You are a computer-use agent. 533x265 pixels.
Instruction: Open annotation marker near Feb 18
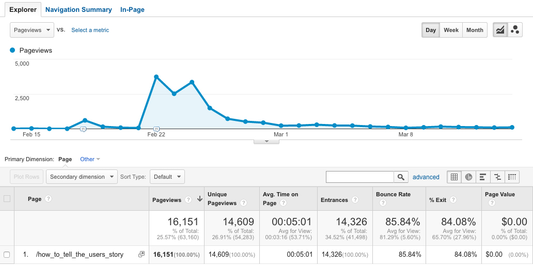(83, 129)
